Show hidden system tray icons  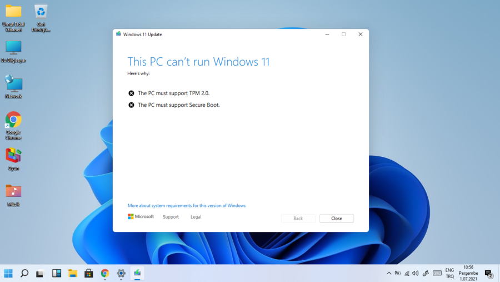pos(389,273)
